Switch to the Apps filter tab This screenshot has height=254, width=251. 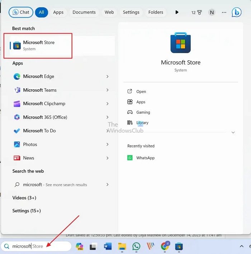click(x=58, y=12)
